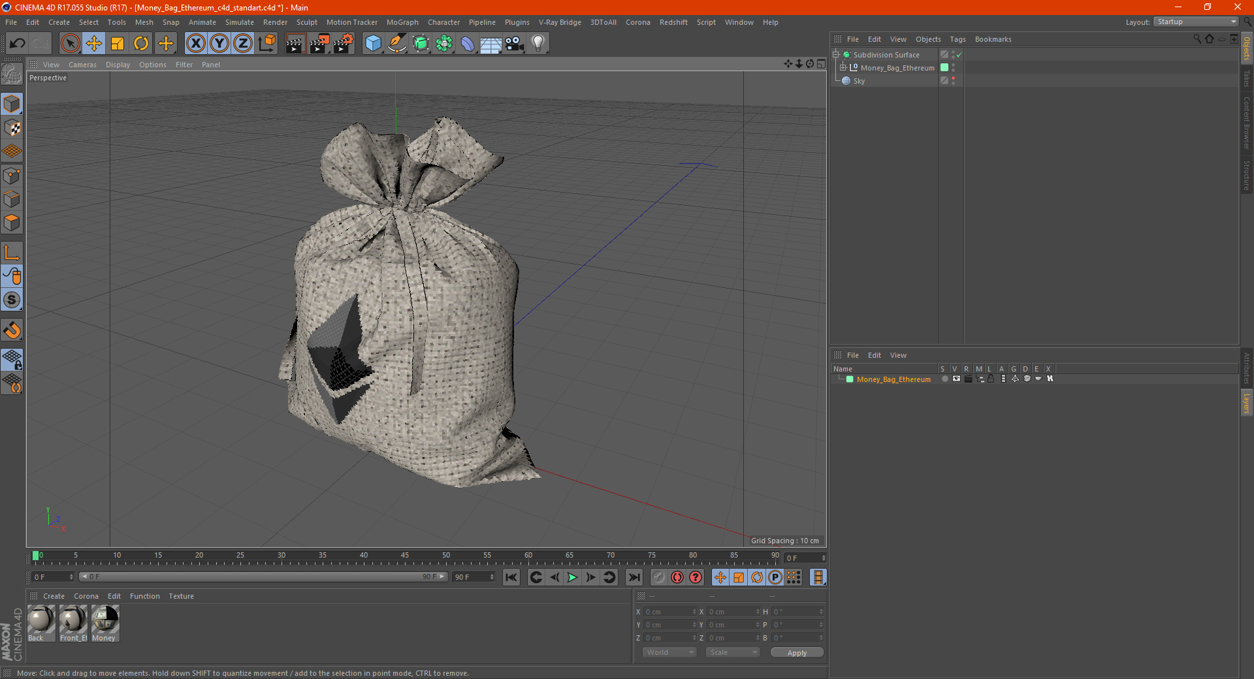
Task: Expand Money_Bag_Ethereum object in tree
Action: click(x=843, y=68)
